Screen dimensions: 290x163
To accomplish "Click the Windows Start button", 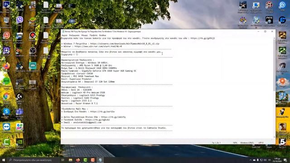I will click(3, 160).
